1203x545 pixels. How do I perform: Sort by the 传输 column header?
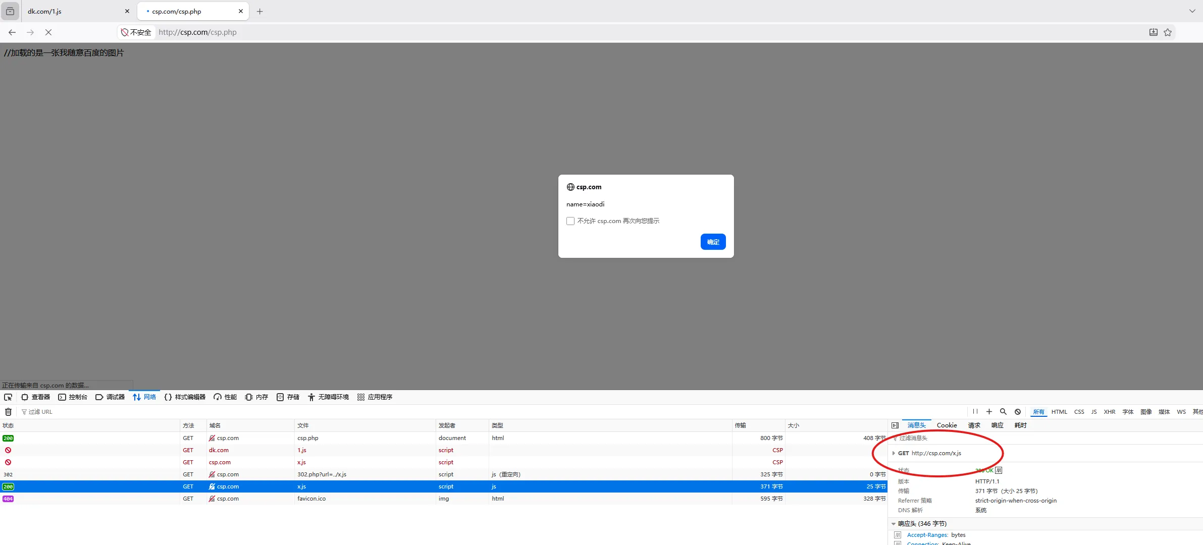[x=758, y=425]
